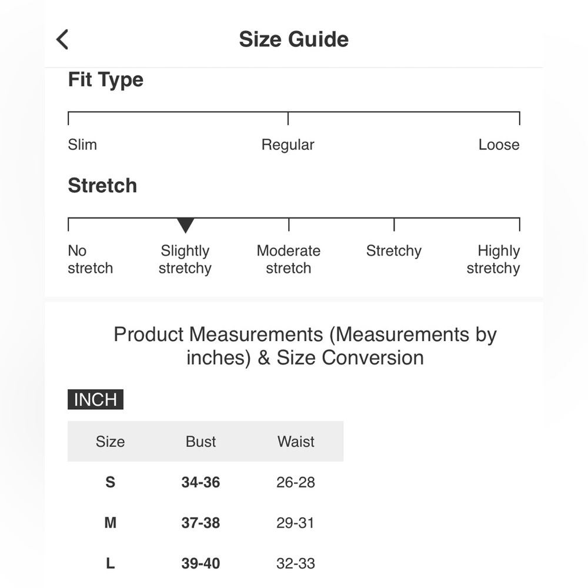This screenshot has width=588, height=588.
Task: Click the Slightly stretchy label
Action: click(x=185, y=259)
